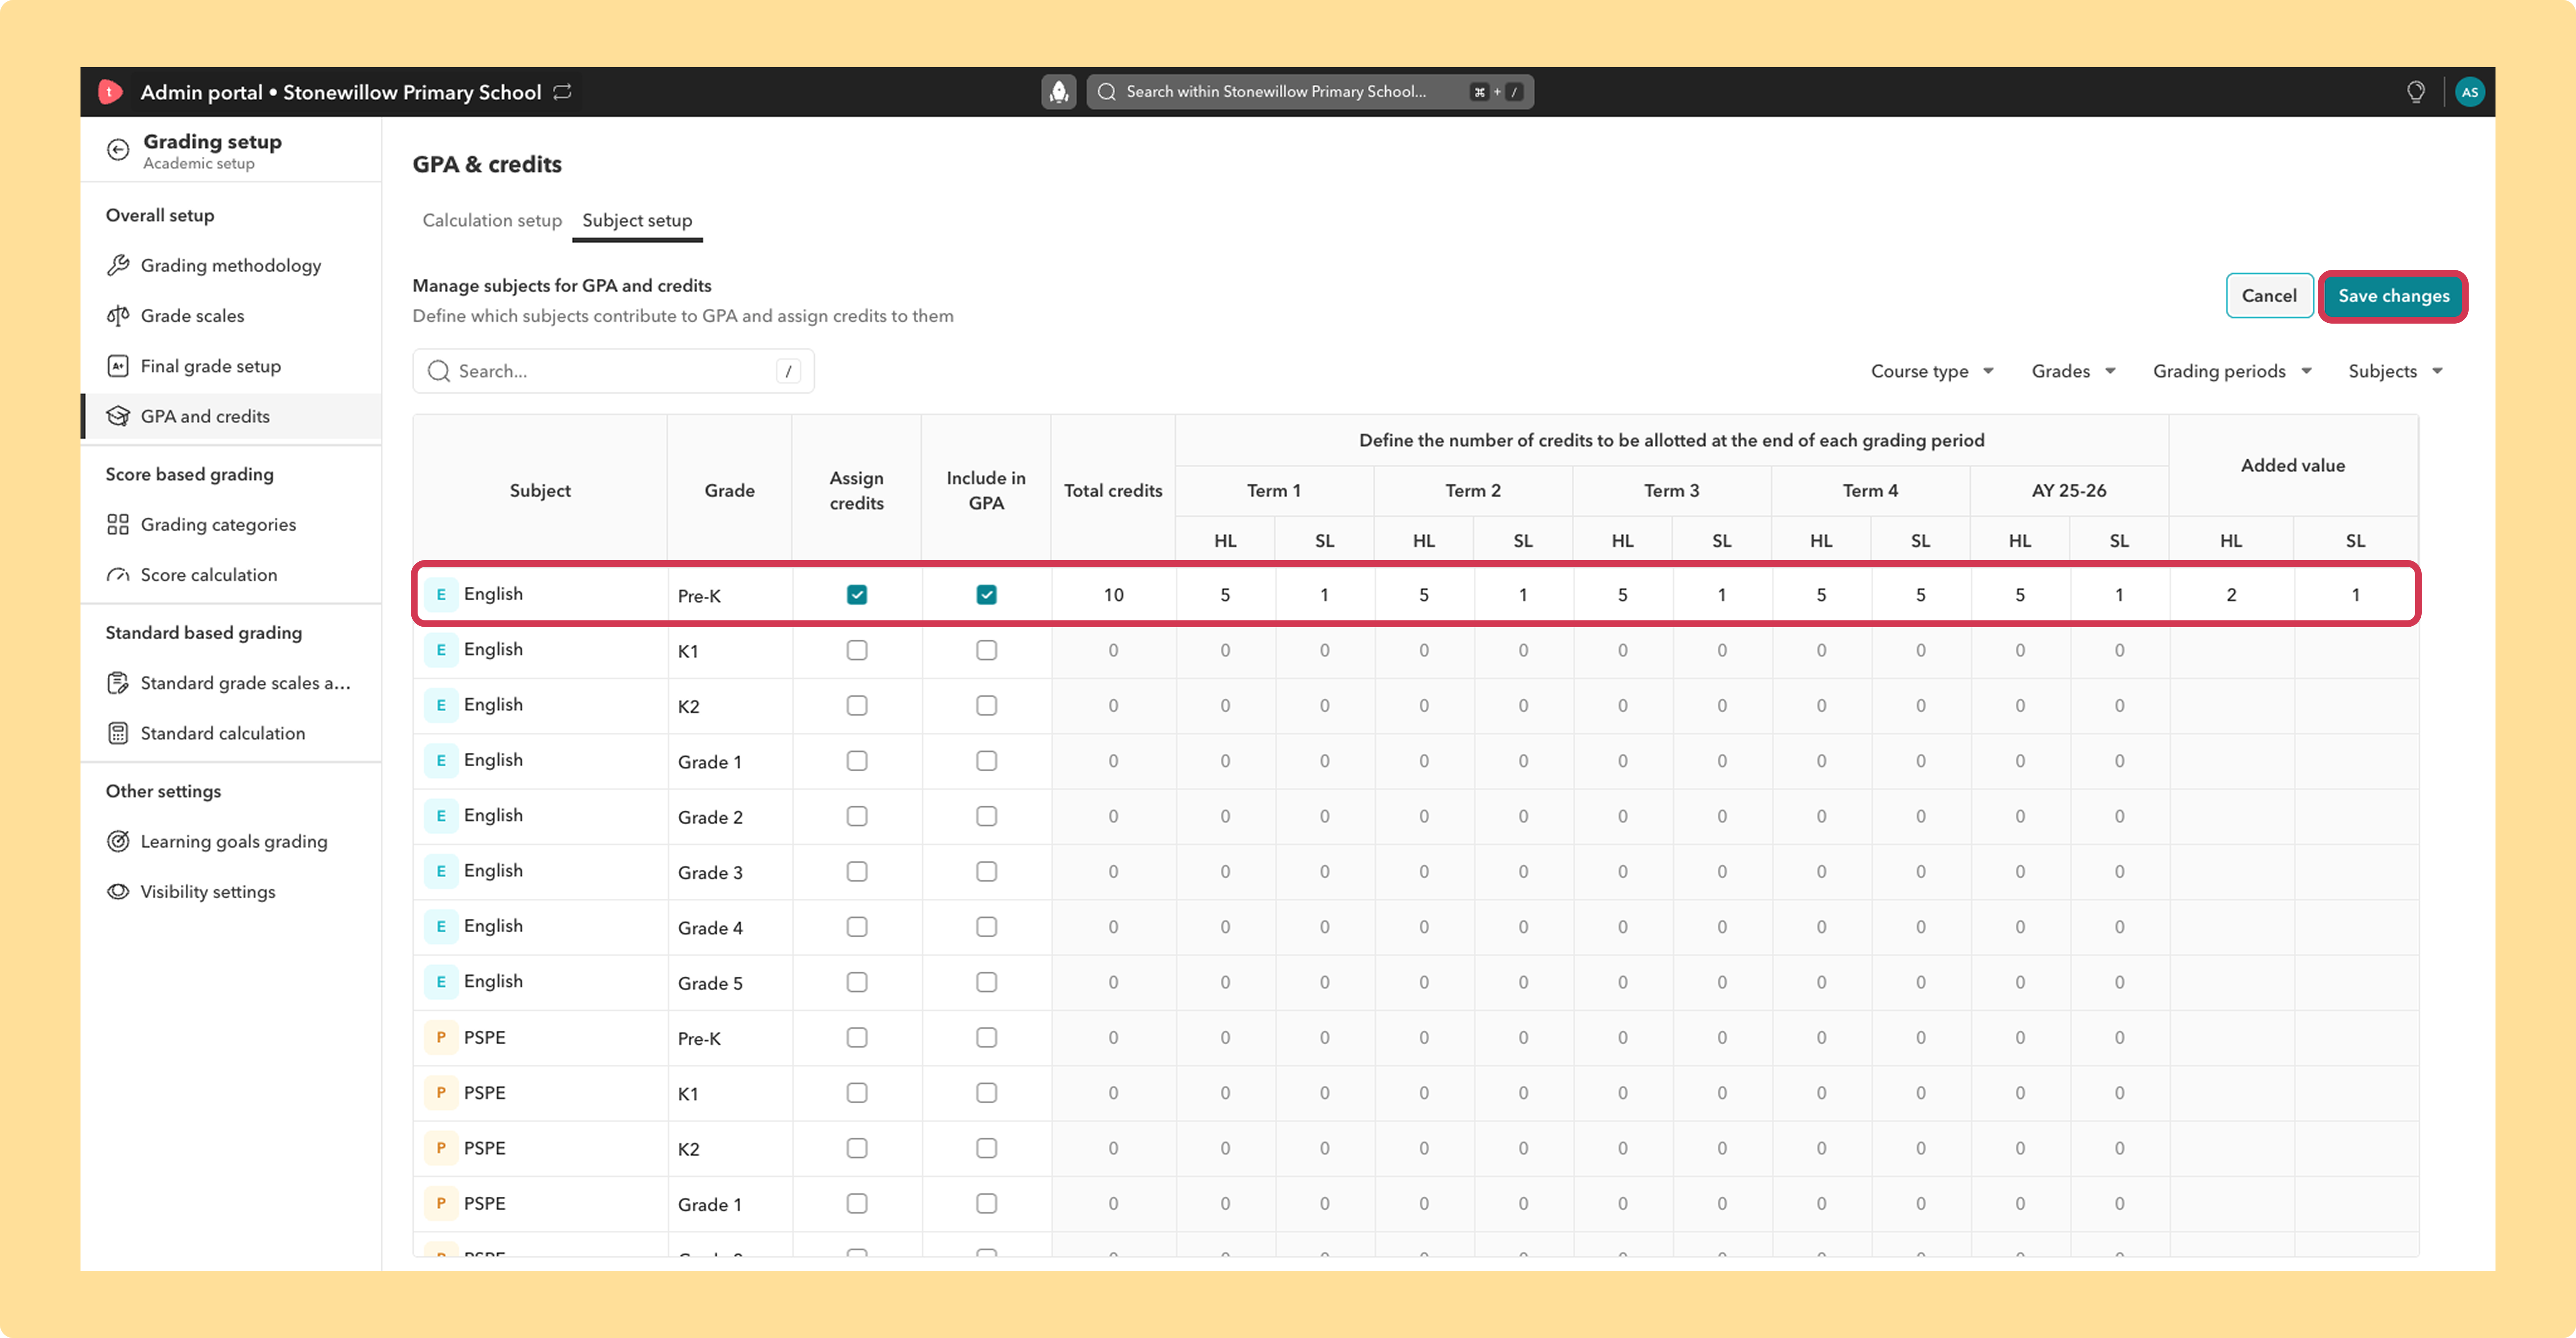
Task: Uncheck Include in GPA for English Pre-K
Action: tap(987, 595)
